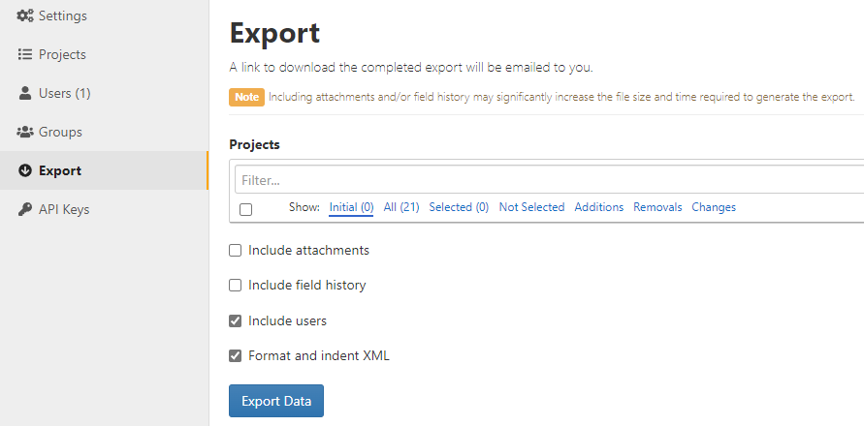This screenshot has width=864, height=426.
Task: Enable Include field history checkbox
Action: [236, 285]
